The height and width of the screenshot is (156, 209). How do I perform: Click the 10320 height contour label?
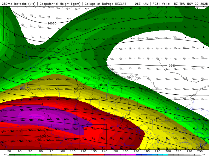coord(103,85)
